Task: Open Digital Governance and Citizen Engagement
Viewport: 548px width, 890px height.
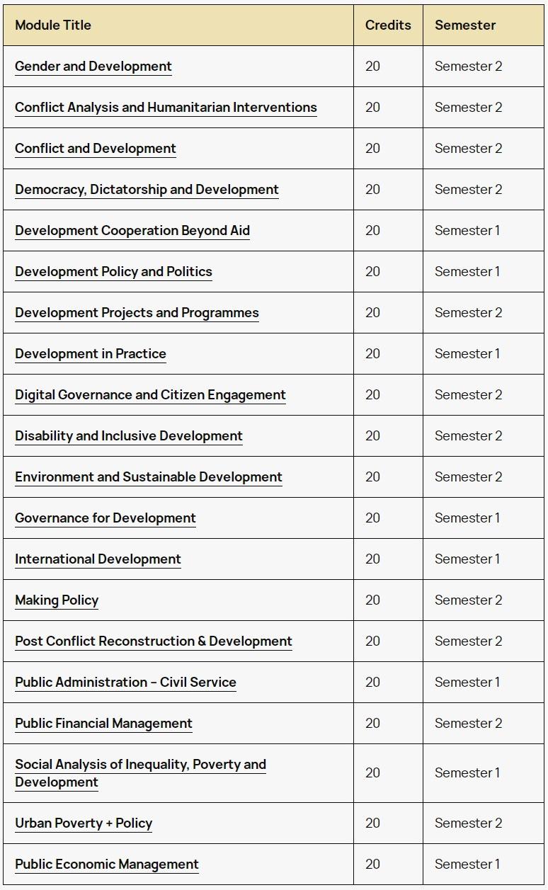Action: pos(150,395)
